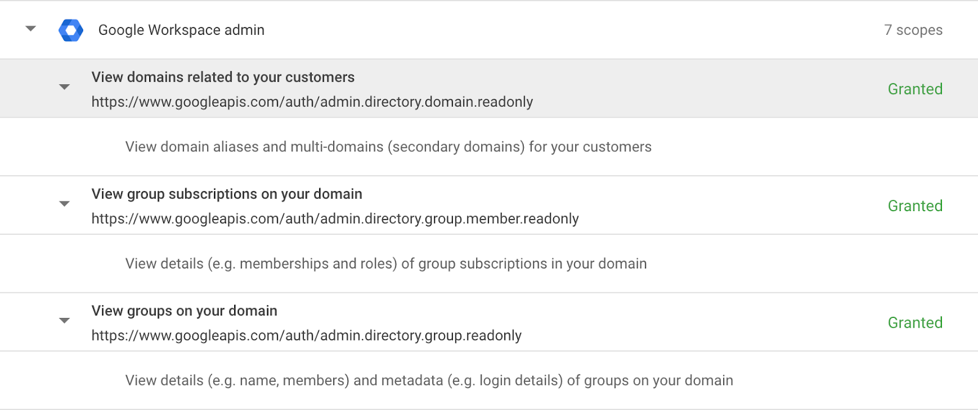Screen dimensions: 978x410
Task: Collapse the View group subscriptions scope
Action: click(64, 204)
